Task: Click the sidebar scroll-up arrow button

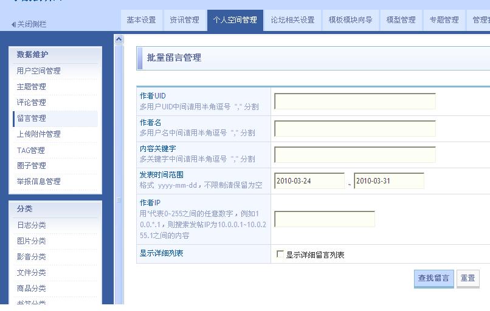Action: 119,39
